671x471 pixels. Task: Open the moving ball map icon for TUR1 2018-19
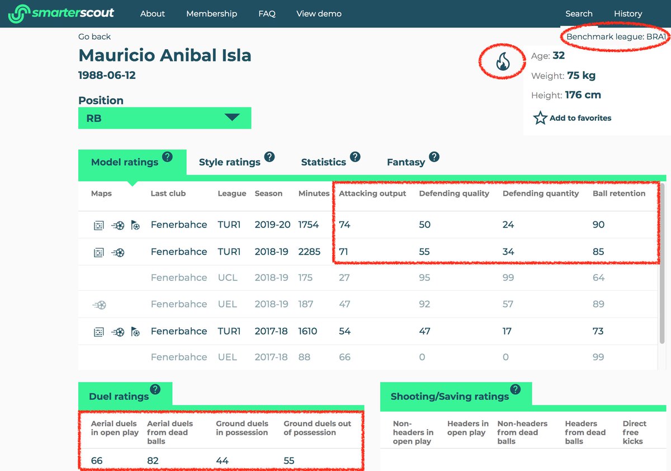[x=117, y=253]
